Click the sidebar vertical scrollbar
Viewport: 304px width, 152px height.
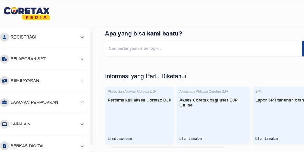click(x=92, y=88)
